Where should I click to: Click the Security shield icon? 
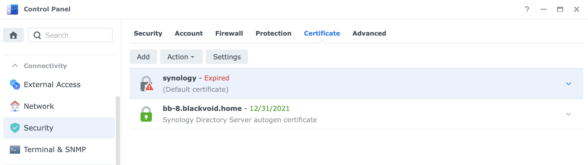(x=15, y=128)
